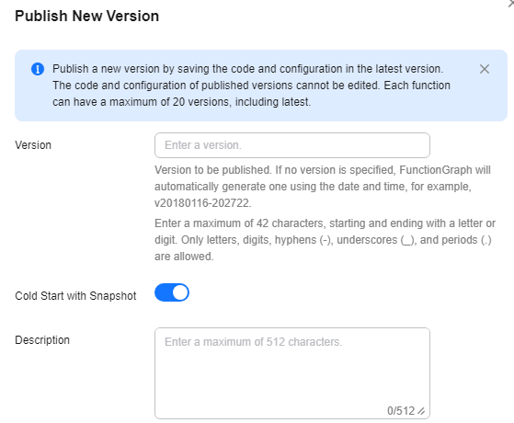Click the 'are allowed.' hint line
The height and width of the screenshot is (423, 514).
184,257
